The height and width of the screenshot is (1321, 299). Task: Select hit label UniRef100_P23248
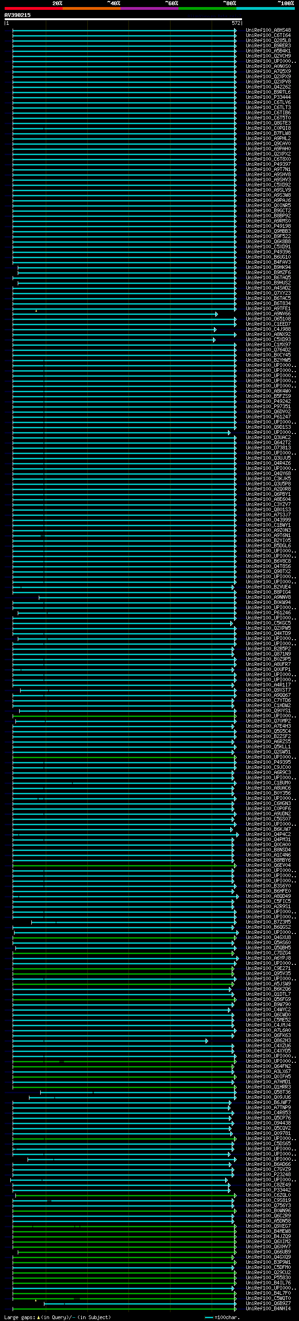click(x=268, y=1175)
